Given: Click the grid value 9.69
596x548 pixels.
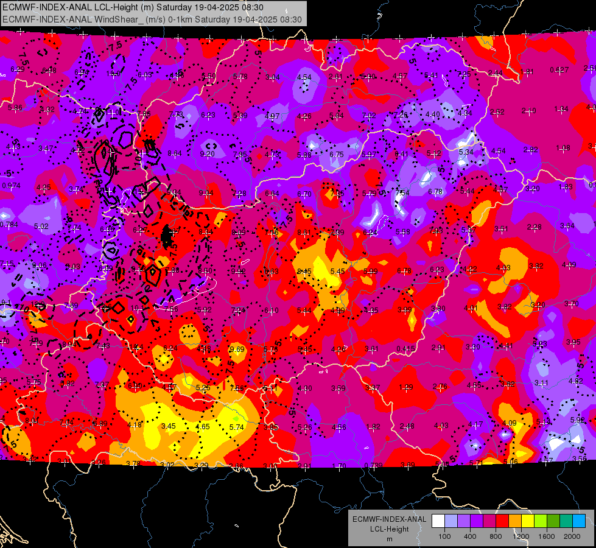Looking at the screenshot, I should 237,349.
